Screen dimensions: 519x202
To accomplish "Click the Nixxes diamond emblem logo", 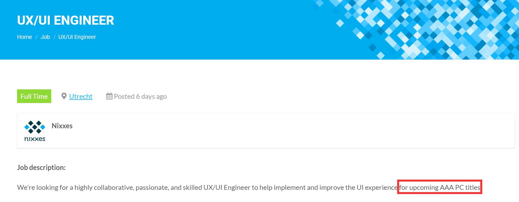I will 35,127.
